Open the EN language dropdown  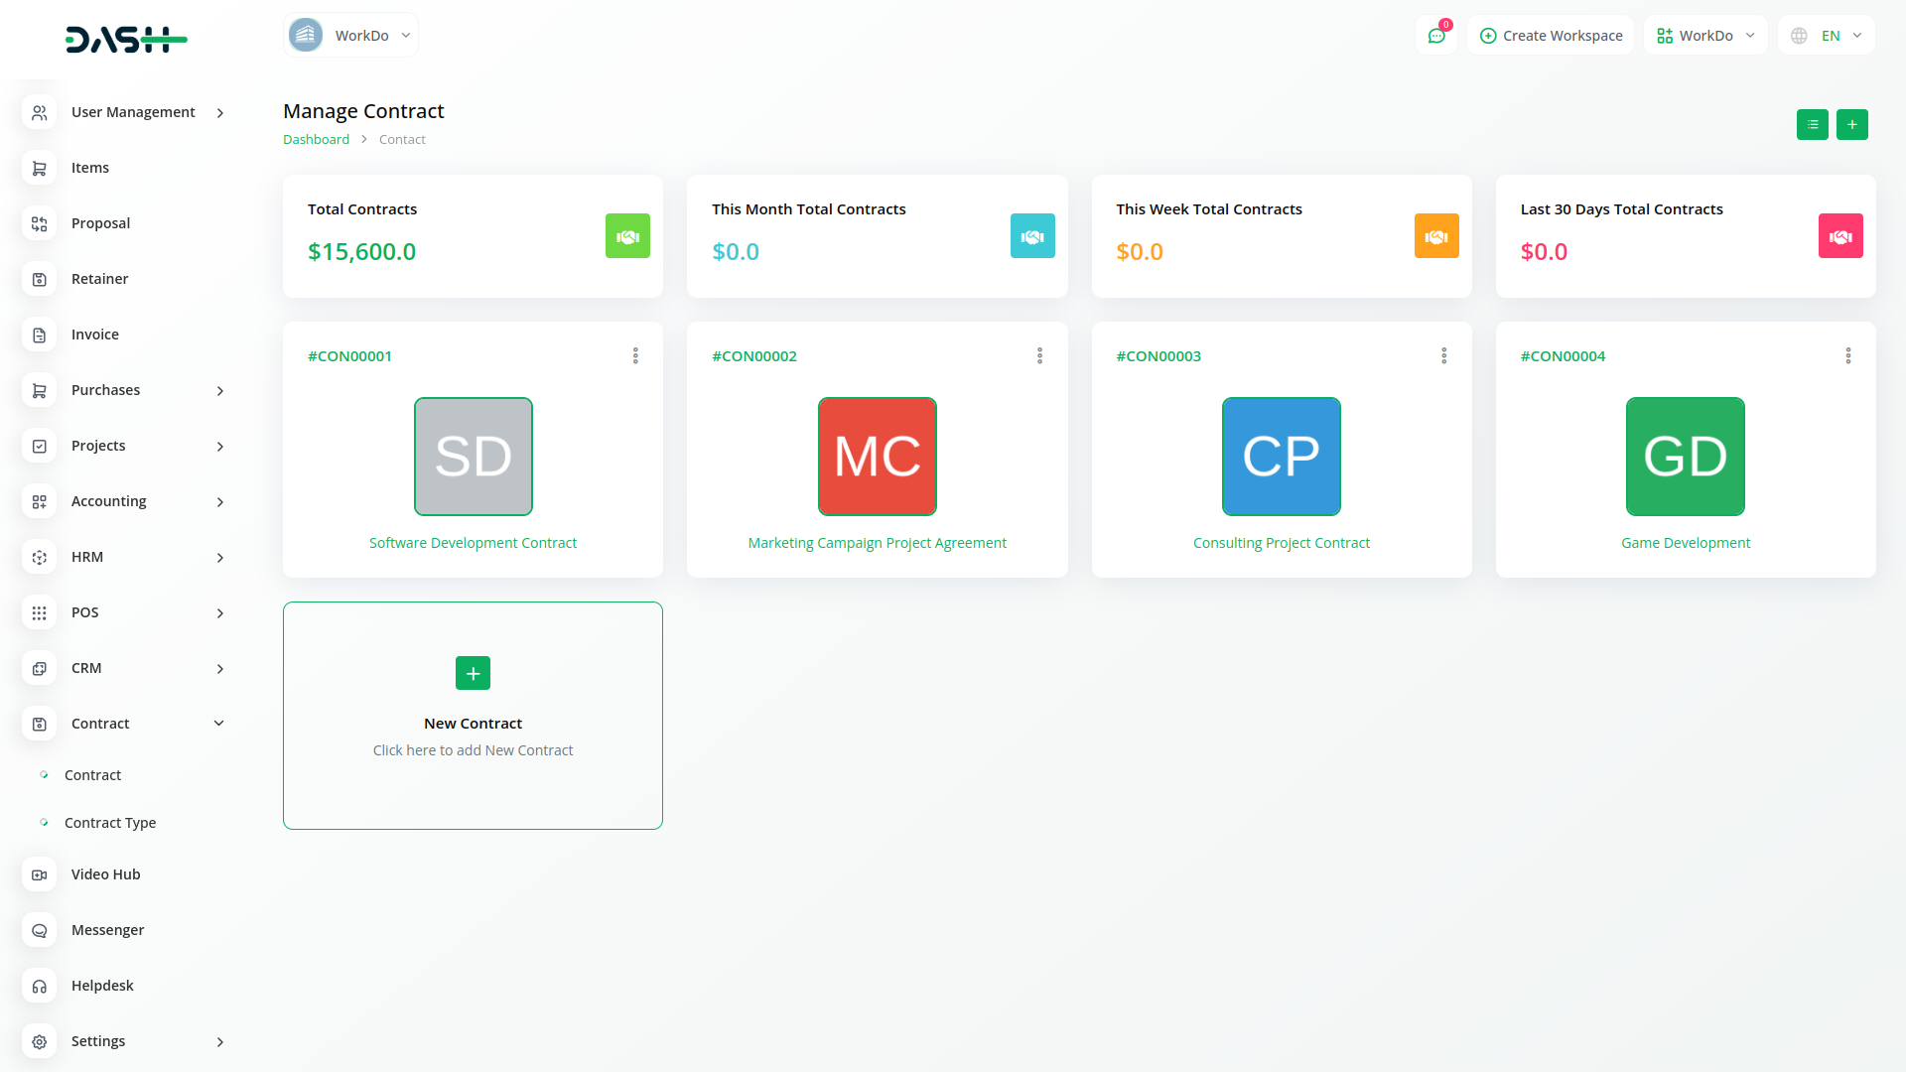pos(1827,36)
